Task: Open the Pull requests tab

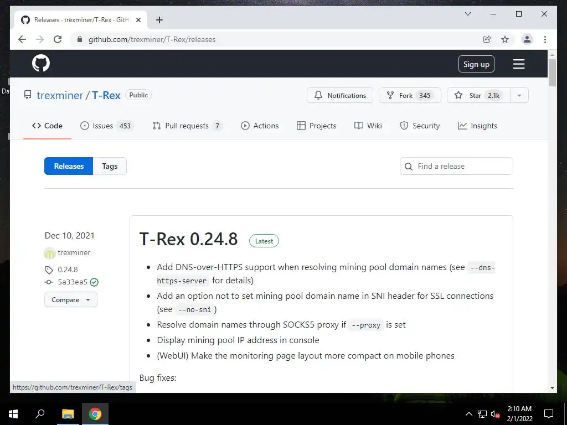Action: pyautogui.click(x=188, y=126)
